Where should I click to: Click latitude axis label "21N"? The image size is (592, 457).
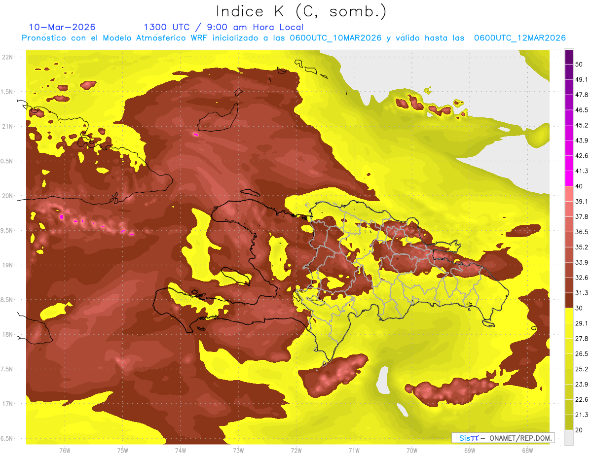pyautogui.click(x=7, y=126)
